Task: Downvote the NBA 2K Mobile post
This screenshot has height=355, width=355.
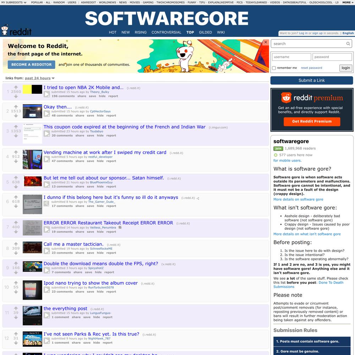Action: point(16,97)
